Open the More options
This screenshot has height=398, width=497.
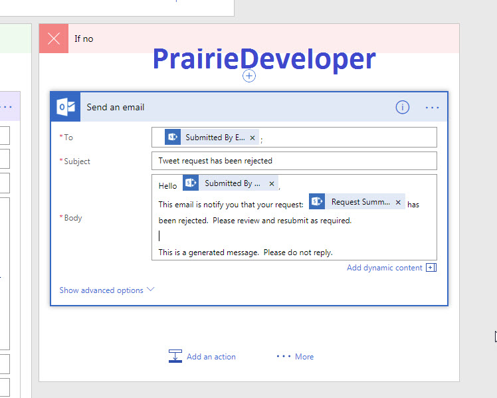(295, 357)
